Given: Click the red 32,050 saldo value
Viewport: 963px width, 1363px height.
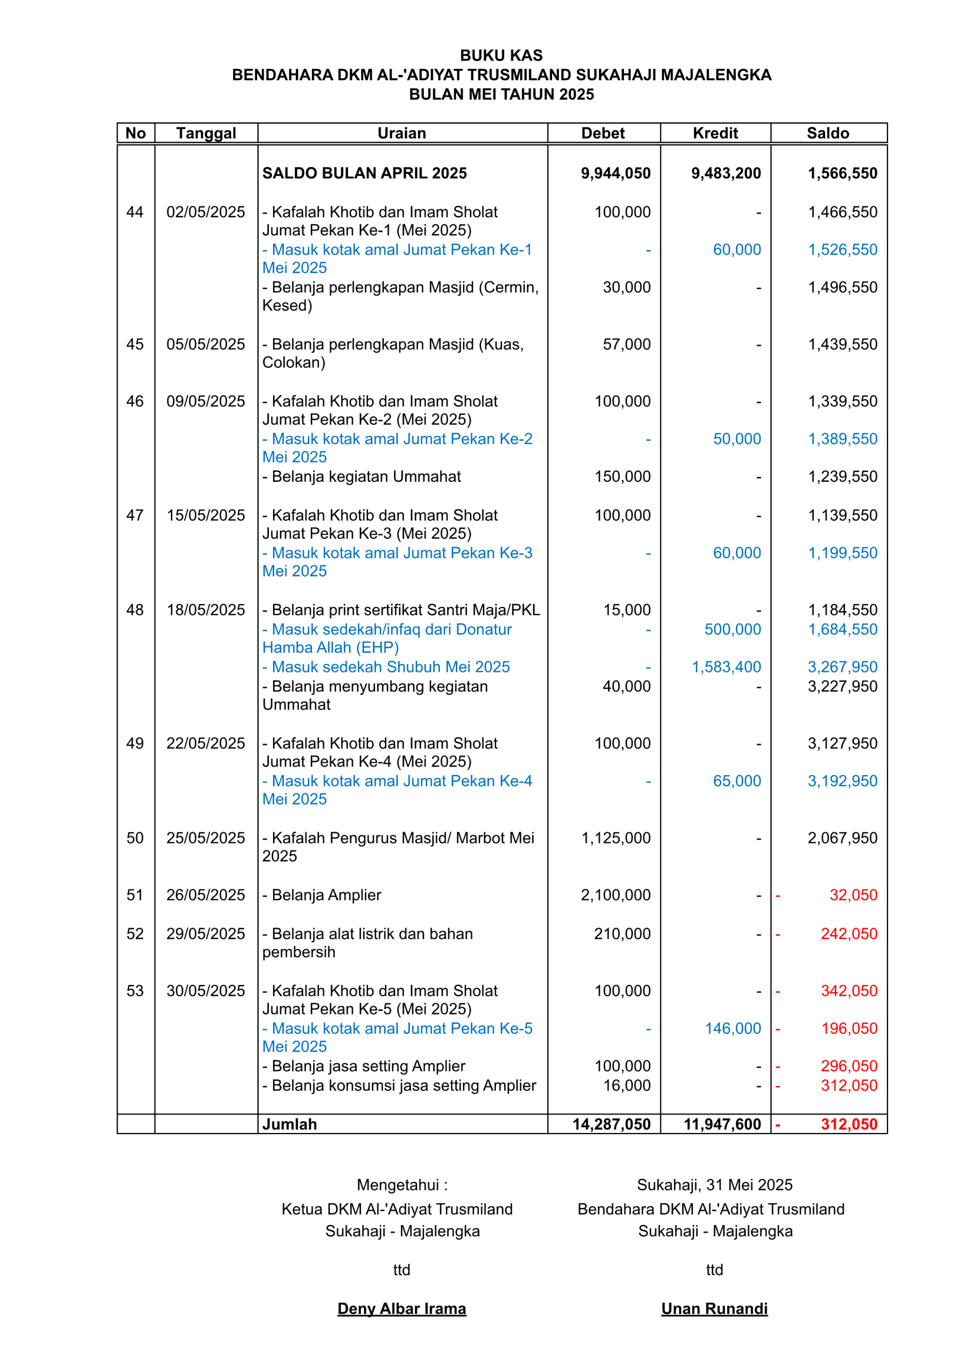Looking at the screenshot, I should point(853,894).
